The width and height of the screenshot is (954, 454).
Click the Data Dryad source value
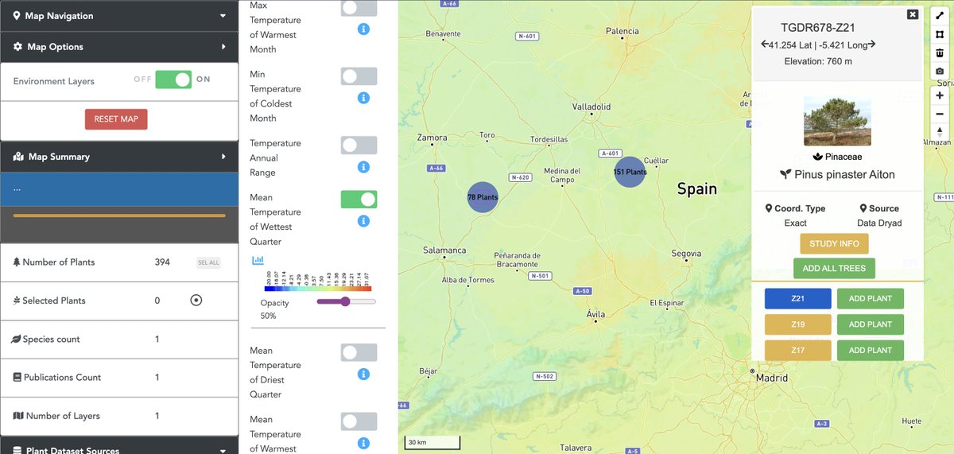(x=879, y=223)
